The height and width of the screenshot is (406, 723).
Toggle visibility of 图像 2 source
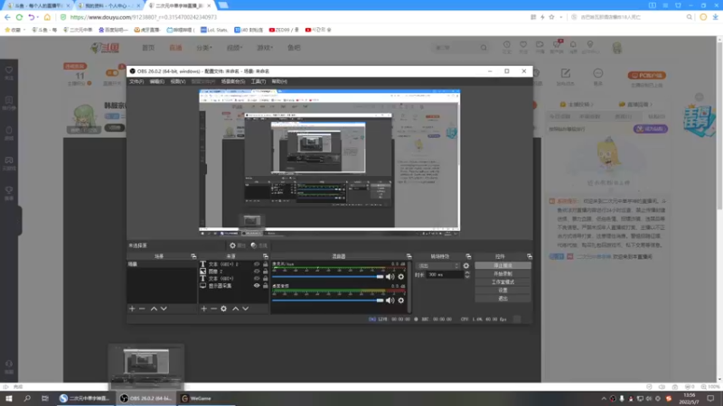click(257, 272)
